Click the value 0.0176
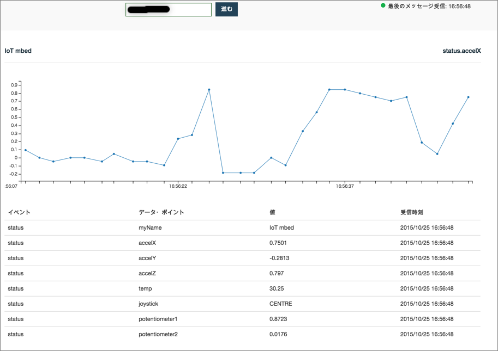The height and width of the screenshot is (351, 498). coord(278,334)
